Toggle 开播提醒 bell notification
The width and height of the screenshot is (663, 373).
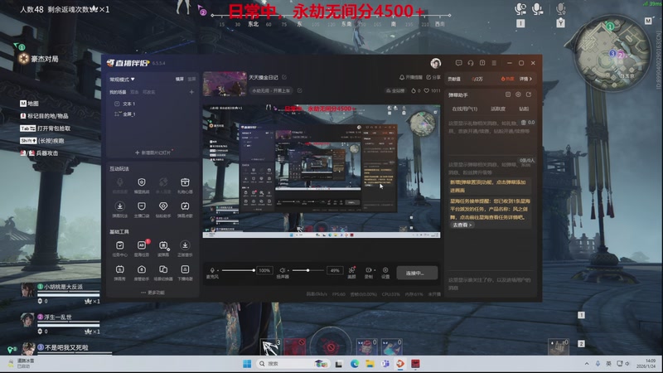point(410,77)
